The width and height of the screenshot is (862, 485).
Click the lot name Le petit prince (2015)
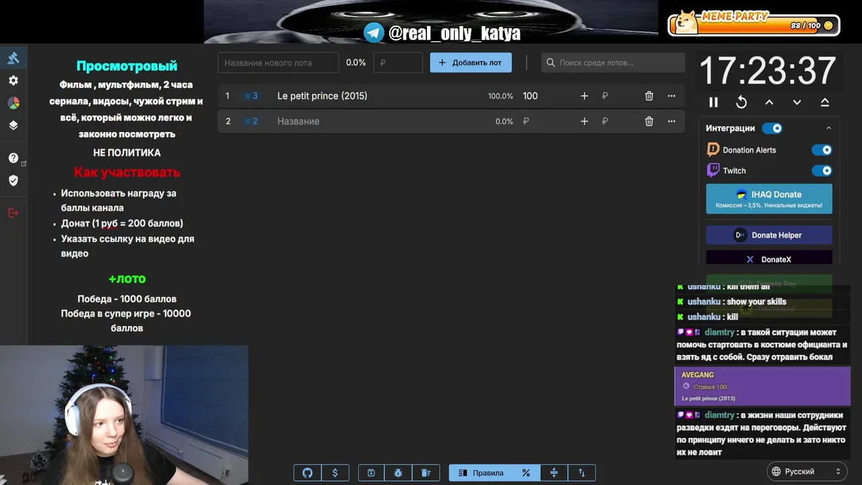point(323,96)
